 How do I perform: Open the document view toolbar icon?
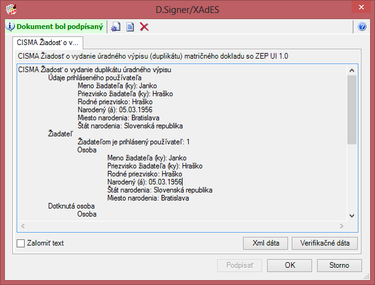pos(130,27)
